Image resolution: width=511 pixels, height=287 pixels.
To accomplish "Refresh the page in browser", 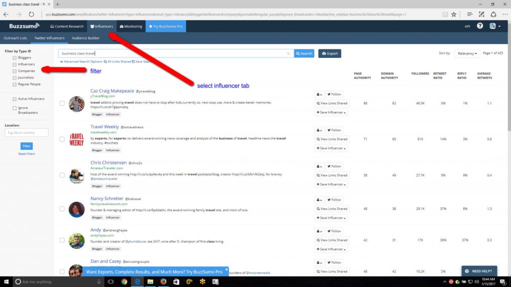I will point(31,14).
